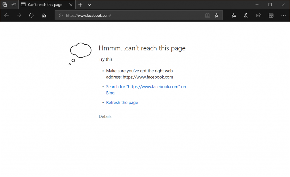
Task: Click the "Refresh the page" link
Action: click(x=122, y=102)
